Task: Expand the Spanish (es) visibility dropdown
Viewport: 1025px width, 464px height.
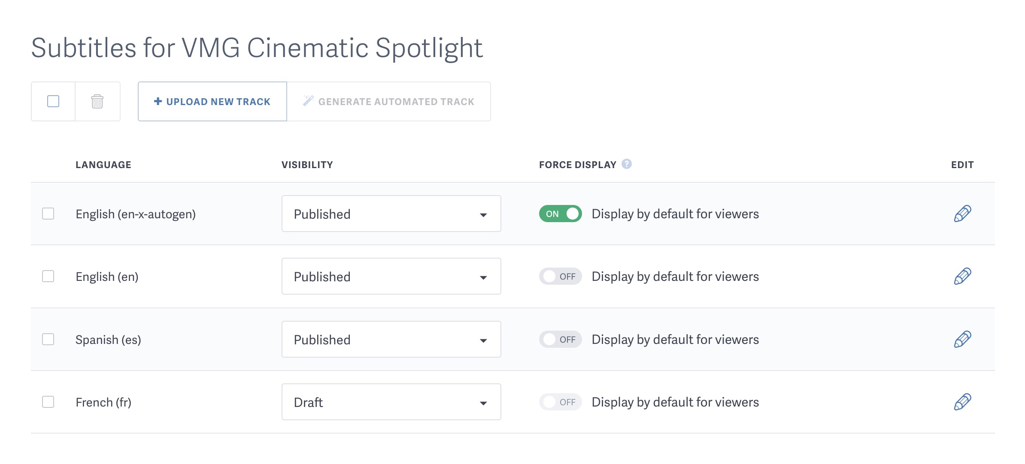Action: (391, 339)
